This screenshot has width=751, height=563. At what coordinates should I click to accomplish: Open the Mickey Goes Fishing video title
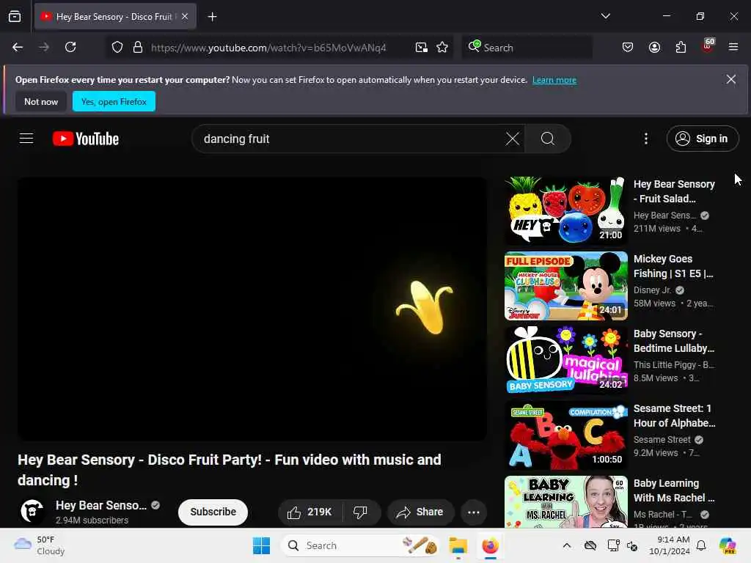673,266
